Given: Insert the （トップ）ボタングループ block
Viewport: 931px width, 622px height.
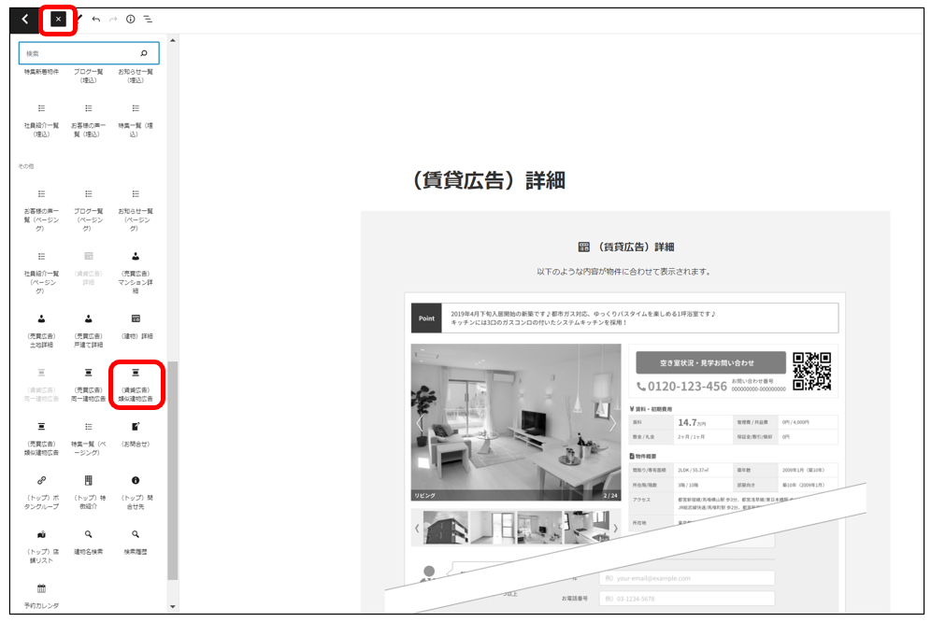Looking at the screenshot, I should 41,491.
